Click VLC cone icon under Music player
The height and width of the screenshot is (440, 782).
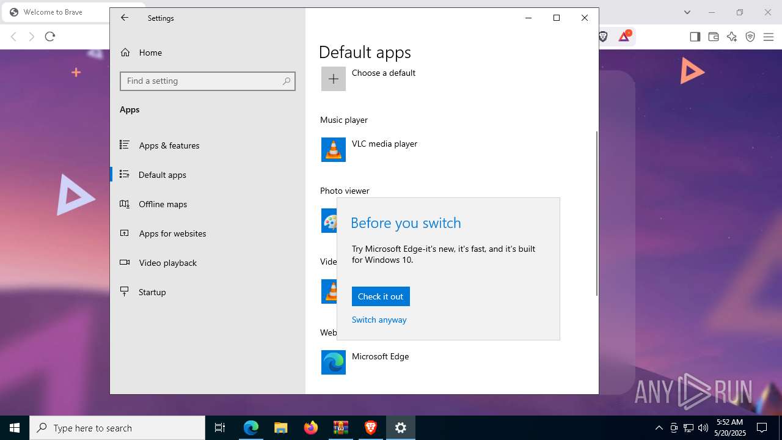(334, 150)
